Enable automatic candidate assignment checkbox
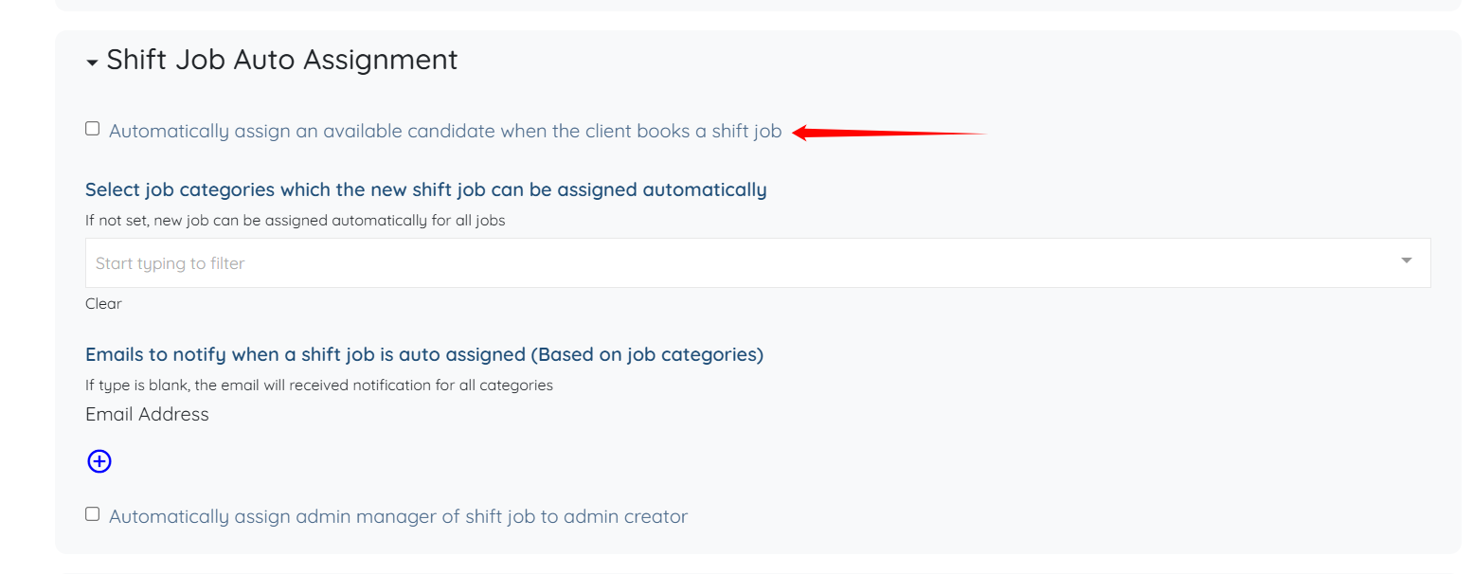Viewport: 1473px width, 574px height. [x=92, y=129]
